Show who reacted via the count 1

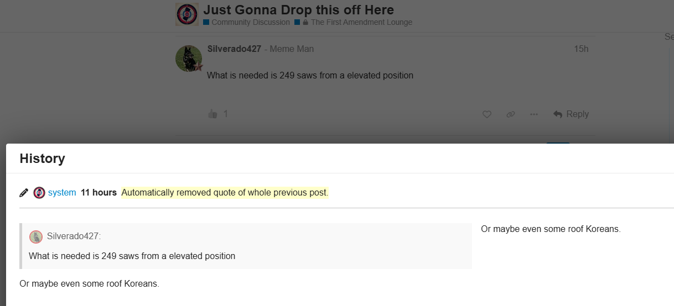point(225,114)
